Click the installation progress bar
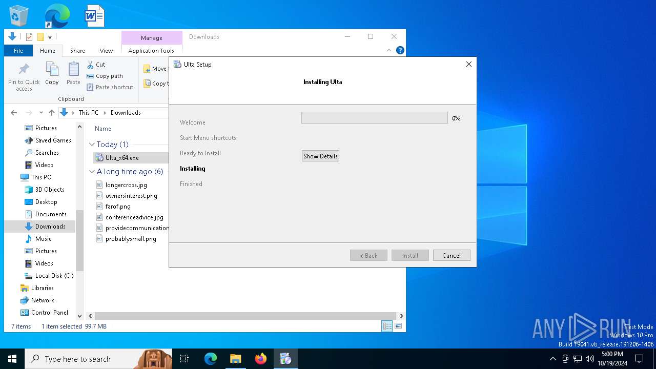This screenshot has height=369, width=656. tap(375, 118)
